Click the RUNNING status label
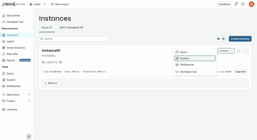257x140 pixels. 48,56
